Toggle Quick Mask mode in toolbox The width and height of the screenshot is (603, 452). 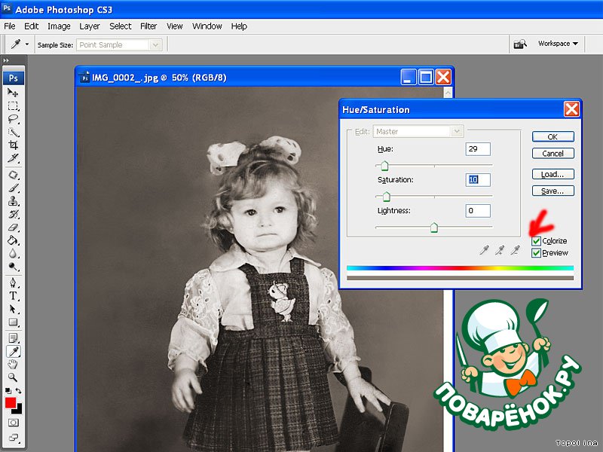coord(13,423)
